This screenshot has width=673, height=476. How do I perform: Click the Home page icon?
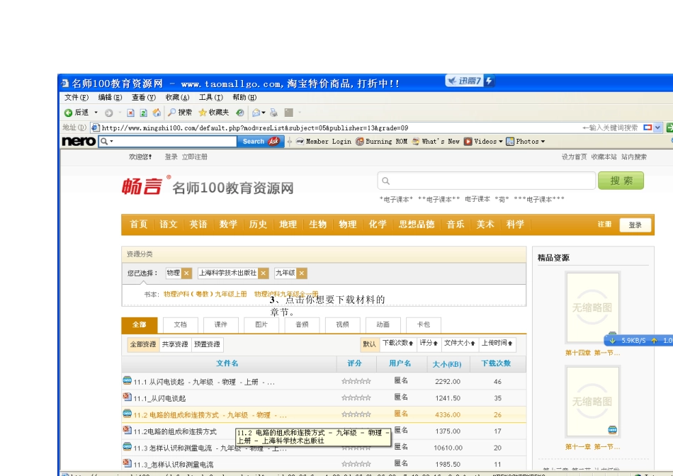tap(157, 113)
